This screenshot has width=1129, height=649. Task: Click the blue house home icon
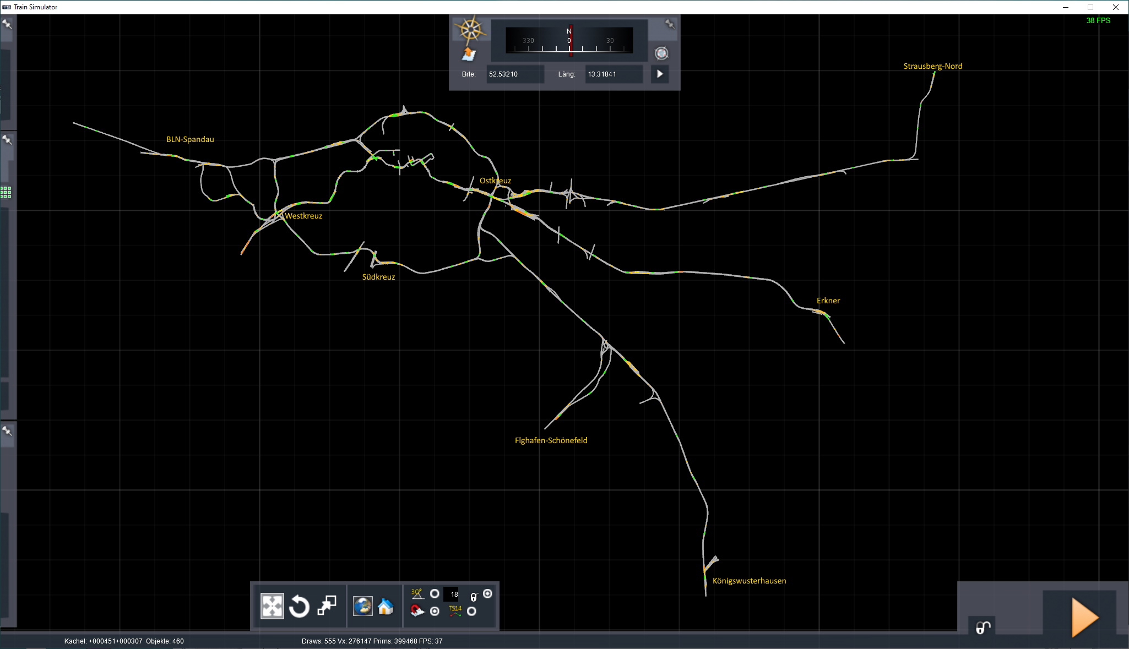(x=386, y=607)
